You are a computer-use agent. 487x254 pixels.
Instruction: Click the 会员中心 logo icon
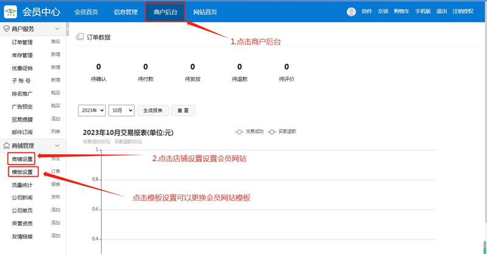click(x=10, y=12)
